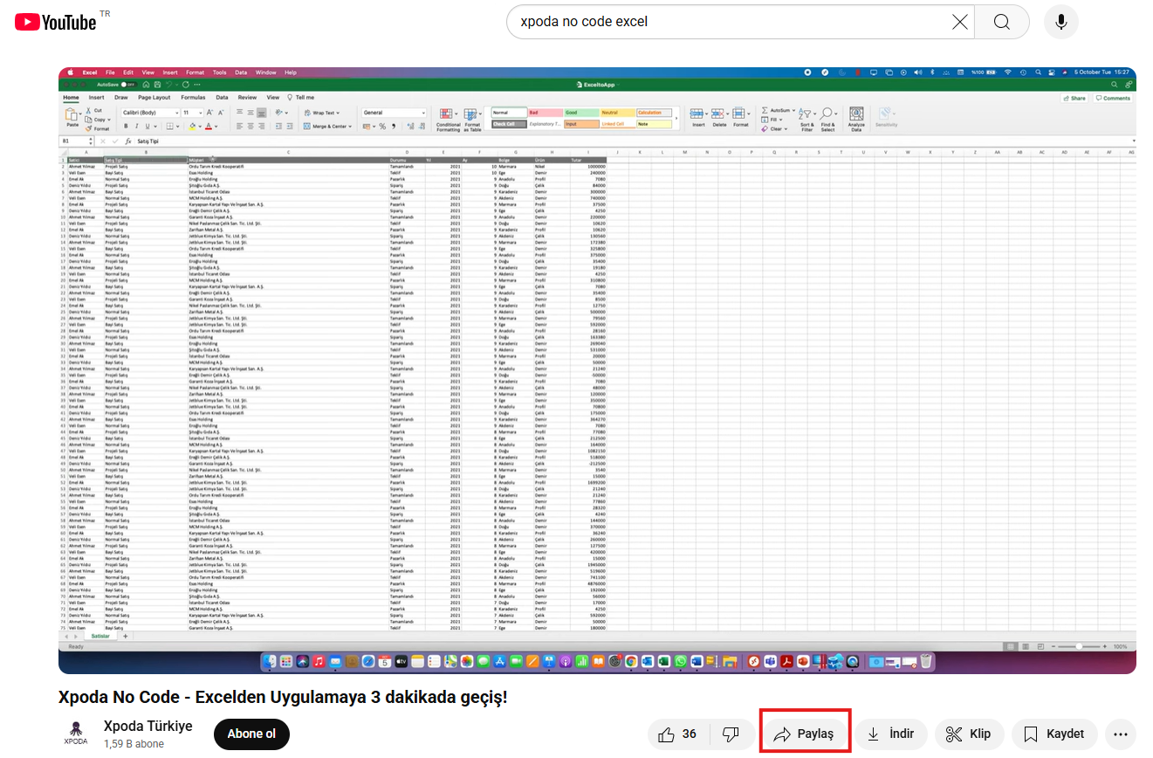1153x758 pixels.
Task: Click the Finder icon in the macOS dock
Action: coord(271,662)
